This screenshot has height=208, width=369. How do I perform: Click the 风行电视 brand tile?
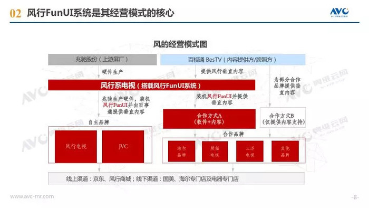pos(76,147)
